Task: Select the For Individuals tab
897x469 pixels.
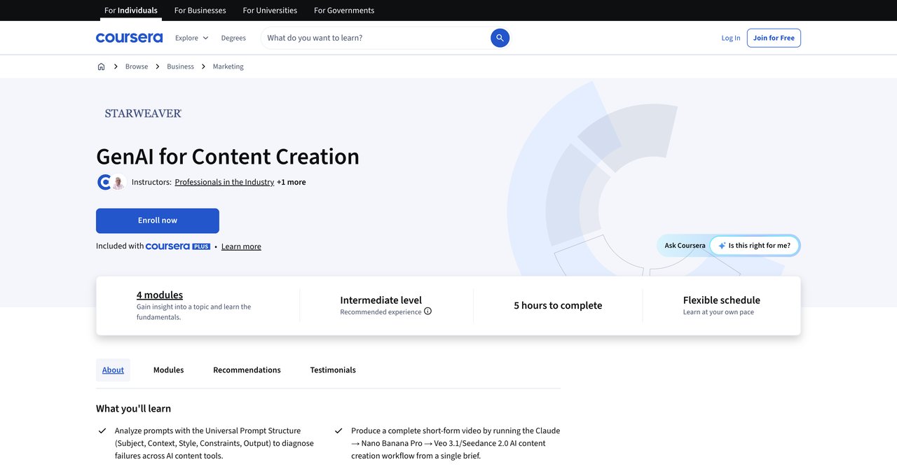Action: click(x=131, y=10)
